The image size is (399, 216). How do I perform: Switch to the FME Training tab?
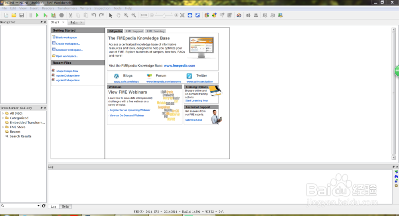click(156, 31)
